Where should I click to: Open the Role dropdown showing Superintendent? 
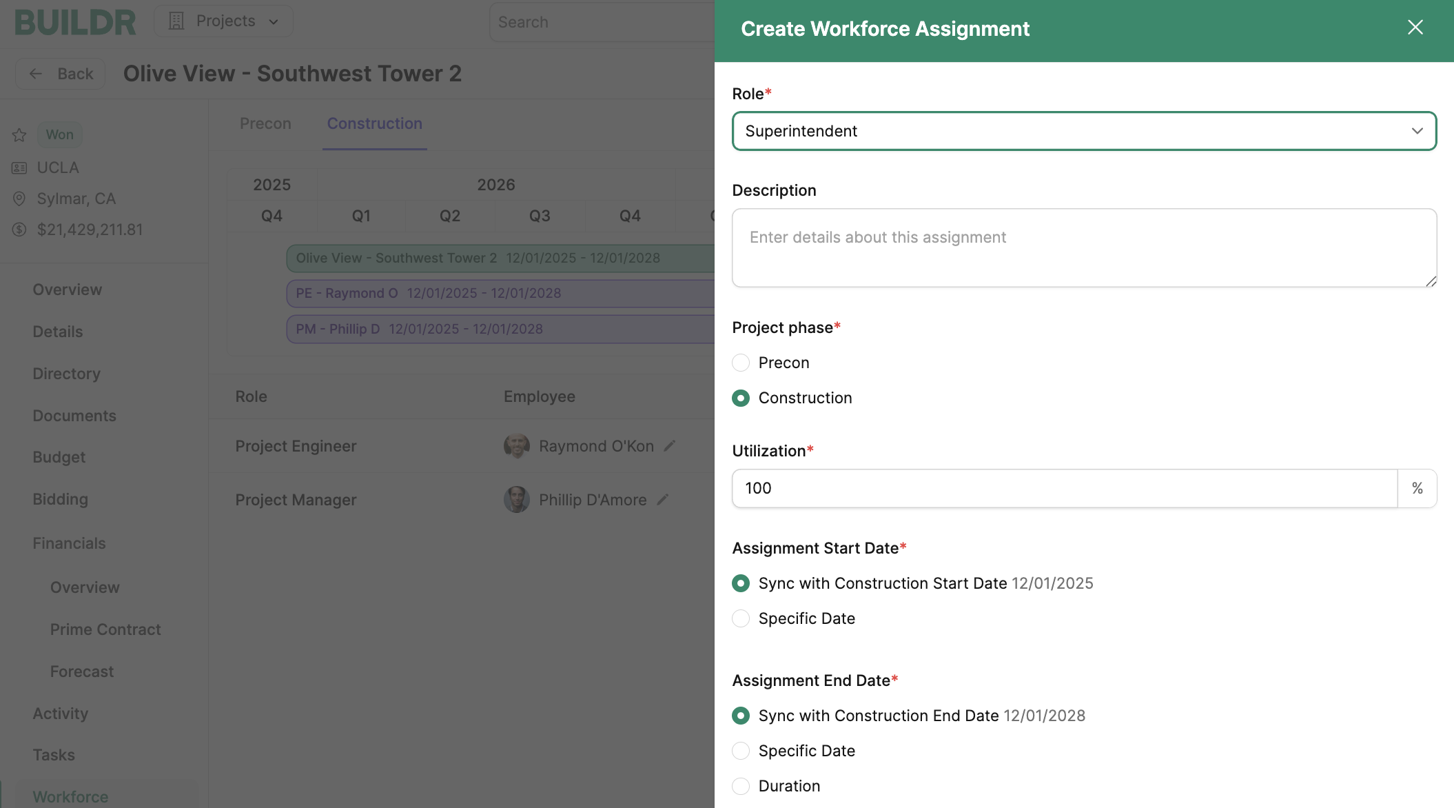click(1084, 131)
